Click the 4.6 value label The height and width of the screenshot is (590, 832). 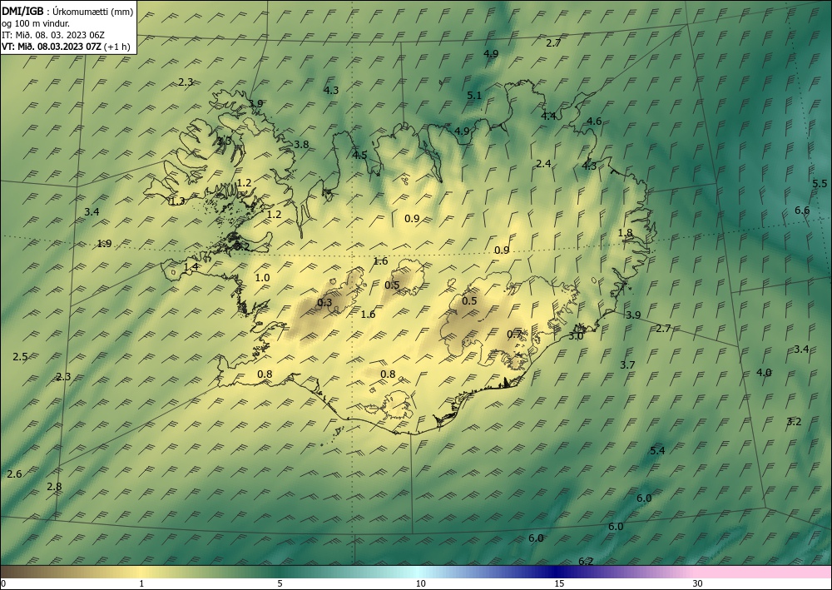coord(594,121)
